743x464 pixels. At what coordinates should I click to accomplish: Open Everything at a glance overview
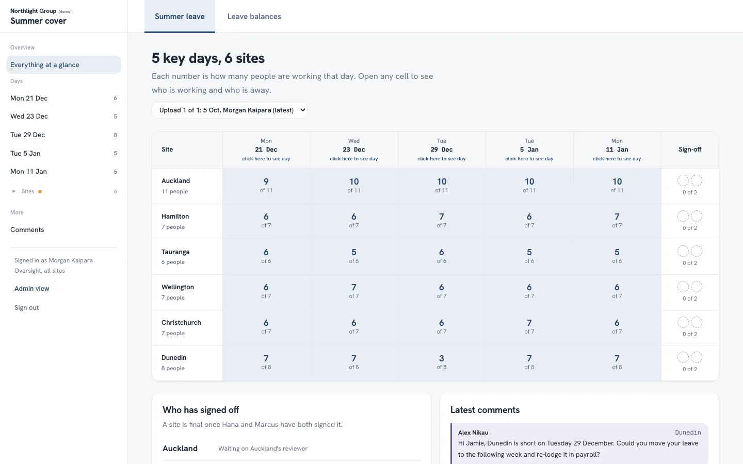(63, 64)
